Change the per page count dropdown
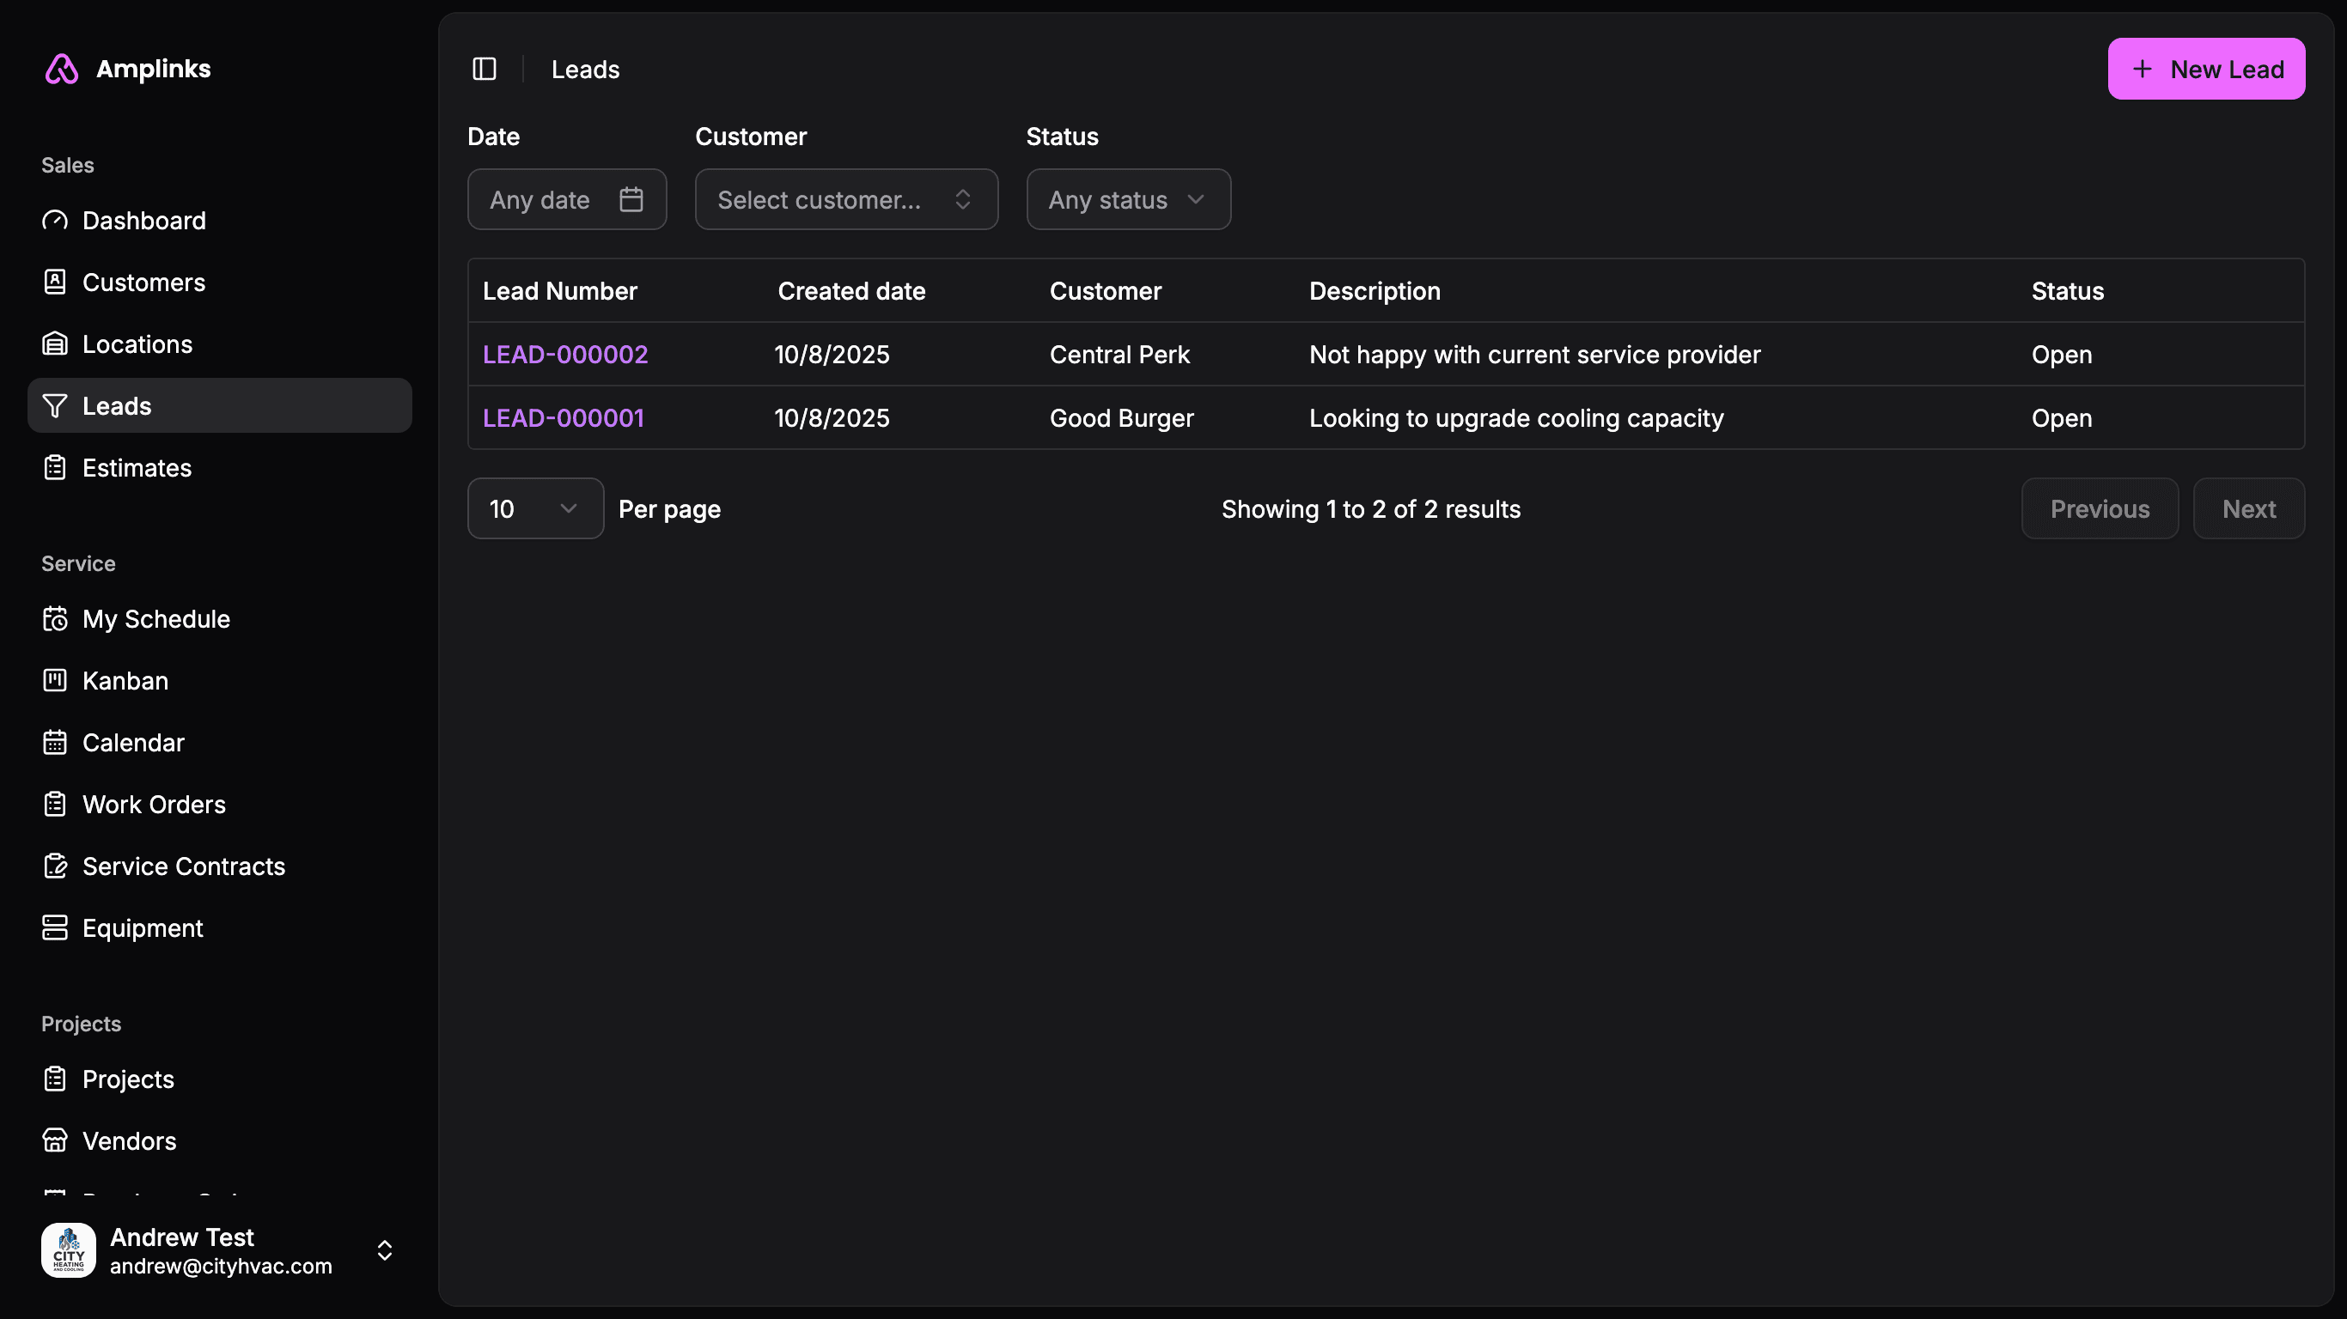The height and width of the screenshot is (1319, 2347). coord(535,509)
